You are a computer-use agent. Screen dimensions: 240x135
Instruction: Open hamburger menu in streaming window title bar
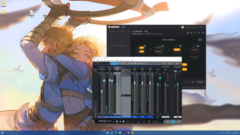(x=196, y=27)
